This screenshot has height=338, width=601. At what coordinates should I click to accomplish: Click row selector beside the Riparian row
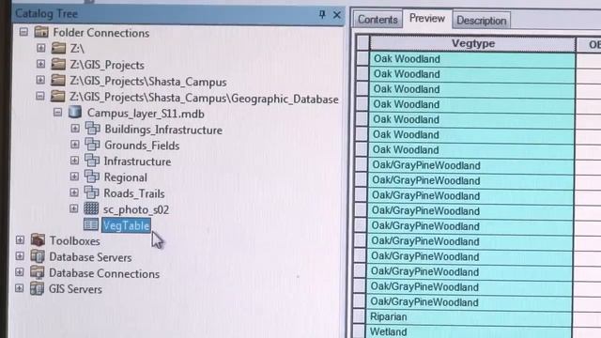click(x=359, y=316)
